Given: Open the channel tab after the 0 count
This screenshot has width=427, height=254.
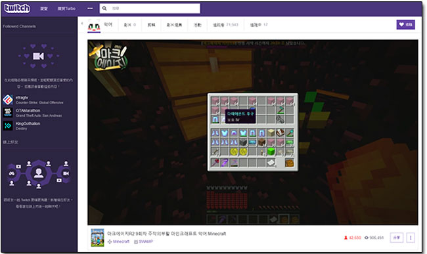Looking at the screenshot, I should (x=151, y=25).
